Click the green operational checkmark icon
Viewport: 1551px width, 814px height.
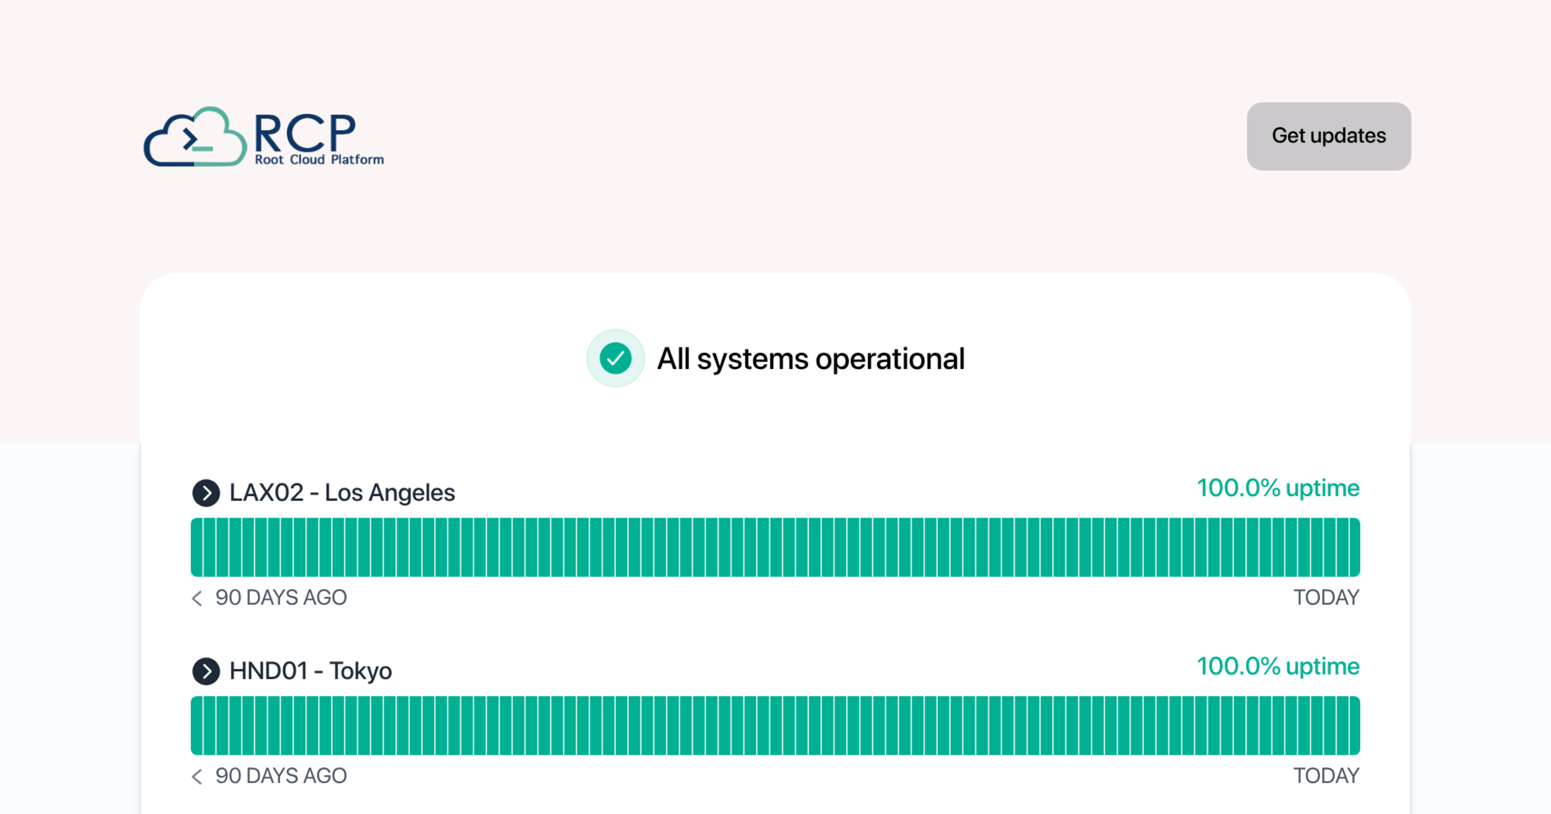[615, 359]
